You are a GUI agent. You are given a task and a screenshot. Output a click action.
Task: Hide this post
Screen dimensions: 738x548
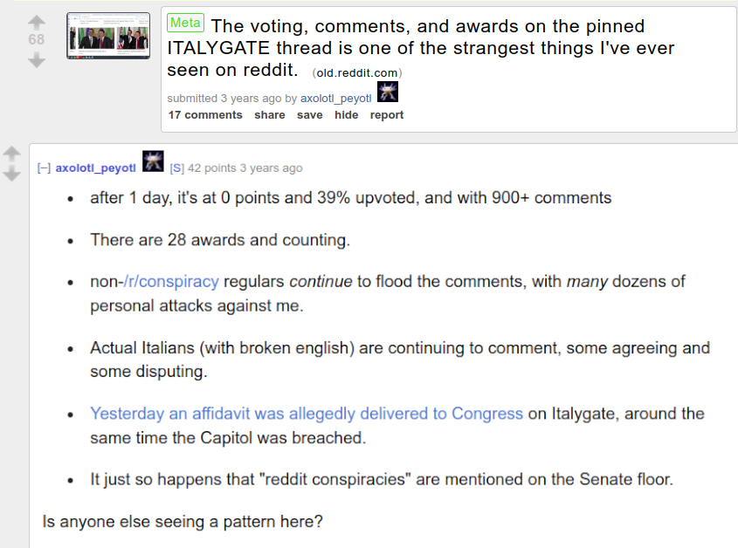tap(346, 115)
